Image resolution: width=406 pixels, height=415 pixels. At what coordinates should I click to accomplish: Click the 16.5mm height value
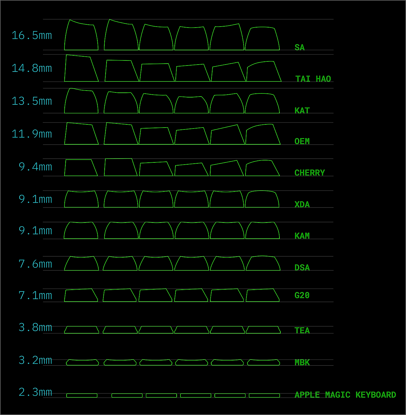coord(32,35)
